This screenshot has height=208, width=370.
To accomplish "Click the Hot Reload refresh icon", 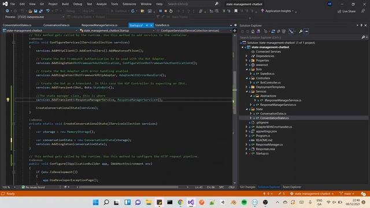I will pos(133,11).
